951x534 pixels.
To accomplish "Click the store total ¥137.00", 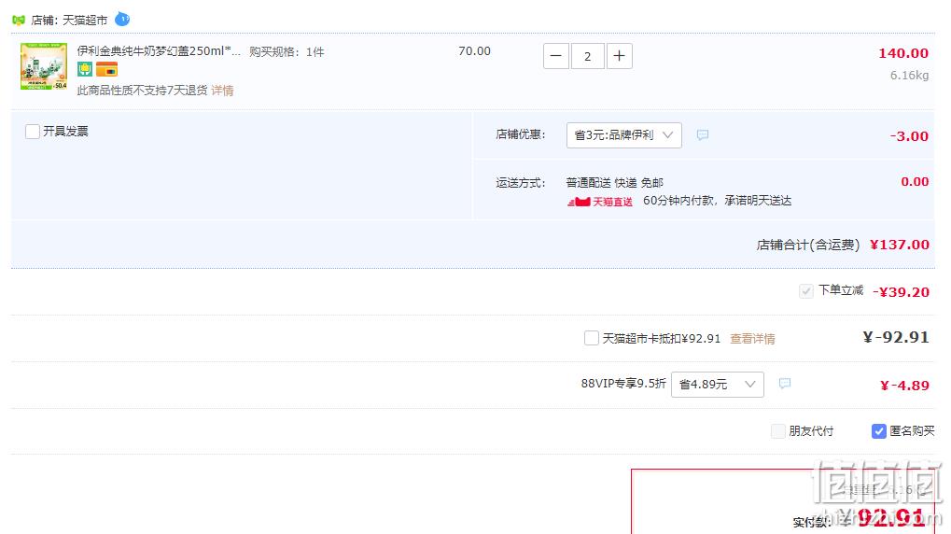I will click(900, 245).
